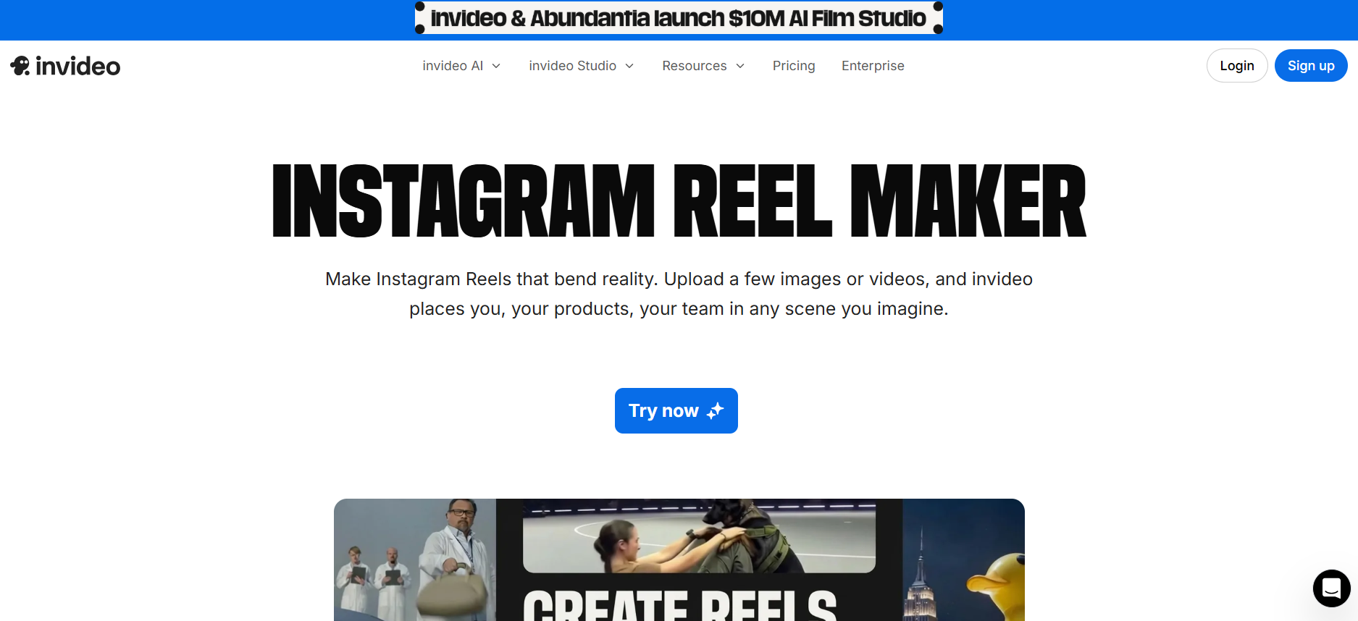This screenshot has width=1358, height=621.
Task: Click the Try now button
Action: point(676,411)
